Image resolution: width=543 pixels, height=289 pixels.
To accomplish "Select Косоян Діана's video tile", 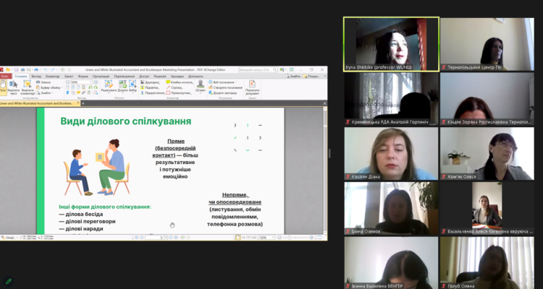I will coord(391,153).
